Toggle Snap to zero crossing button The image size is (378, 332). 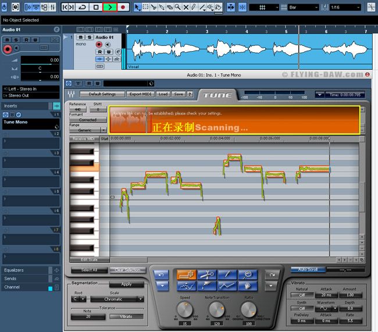pyautogui.click(x=243, y=7)
